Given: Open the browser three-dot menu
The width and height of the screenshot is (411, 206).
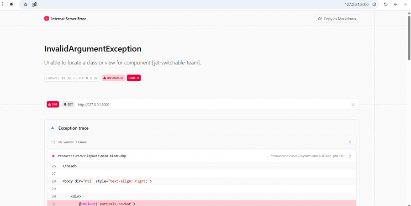Looking at the screenshot, I should pos(3,4).
